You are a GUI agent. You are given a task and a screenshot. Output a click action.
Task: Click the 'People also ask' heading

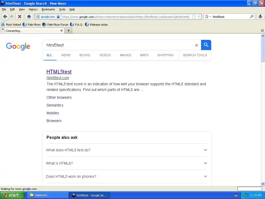pos(62,137)
